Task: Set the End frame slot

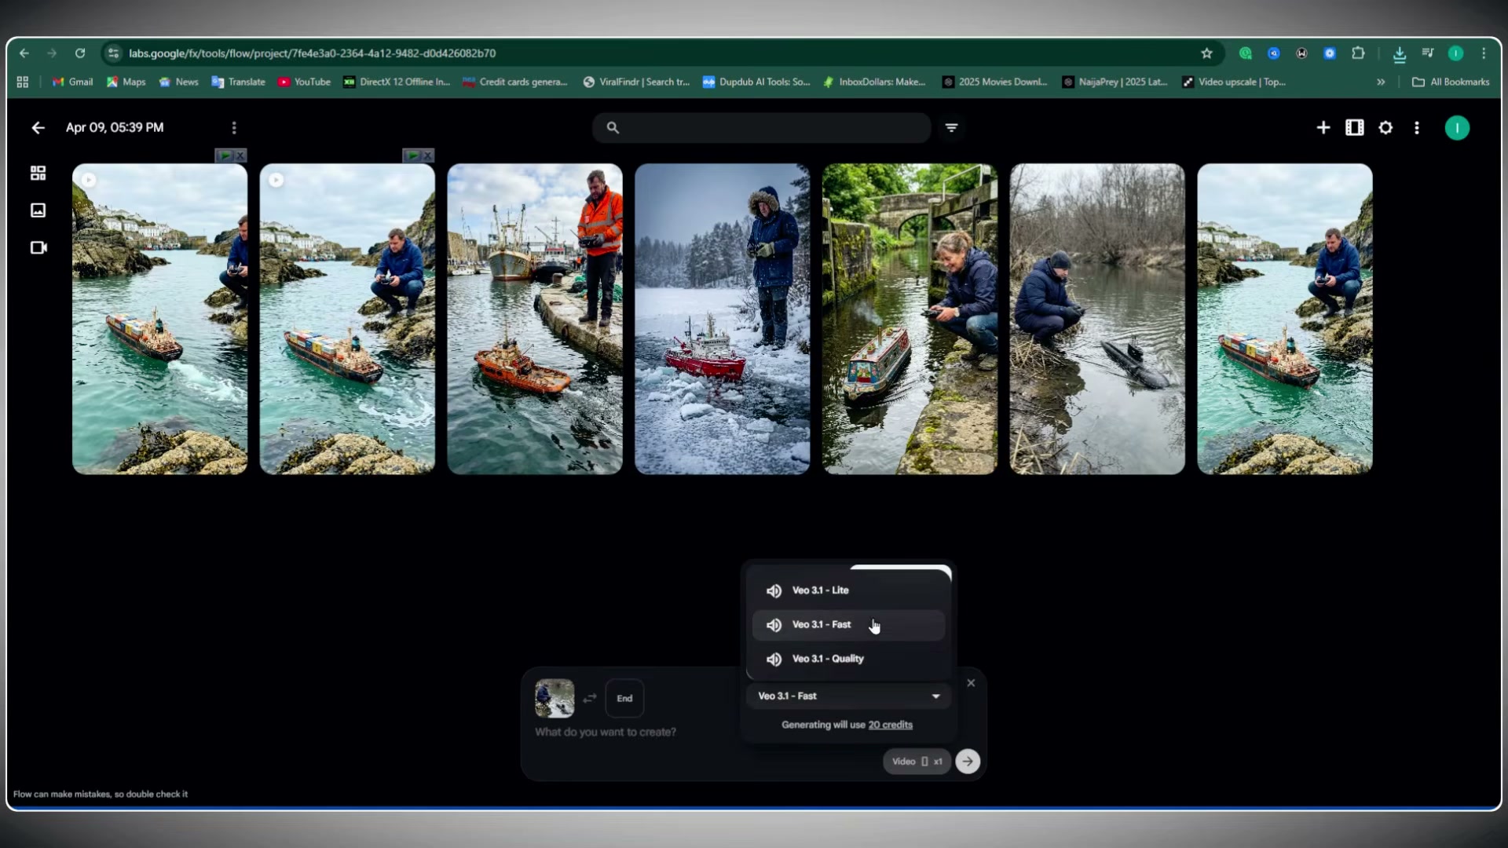Action: coord(624,698)
